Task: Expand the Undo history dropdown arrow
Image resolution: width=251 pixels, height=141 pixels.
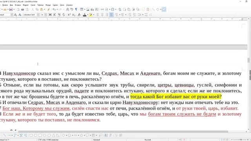Action: pos(57,9)
